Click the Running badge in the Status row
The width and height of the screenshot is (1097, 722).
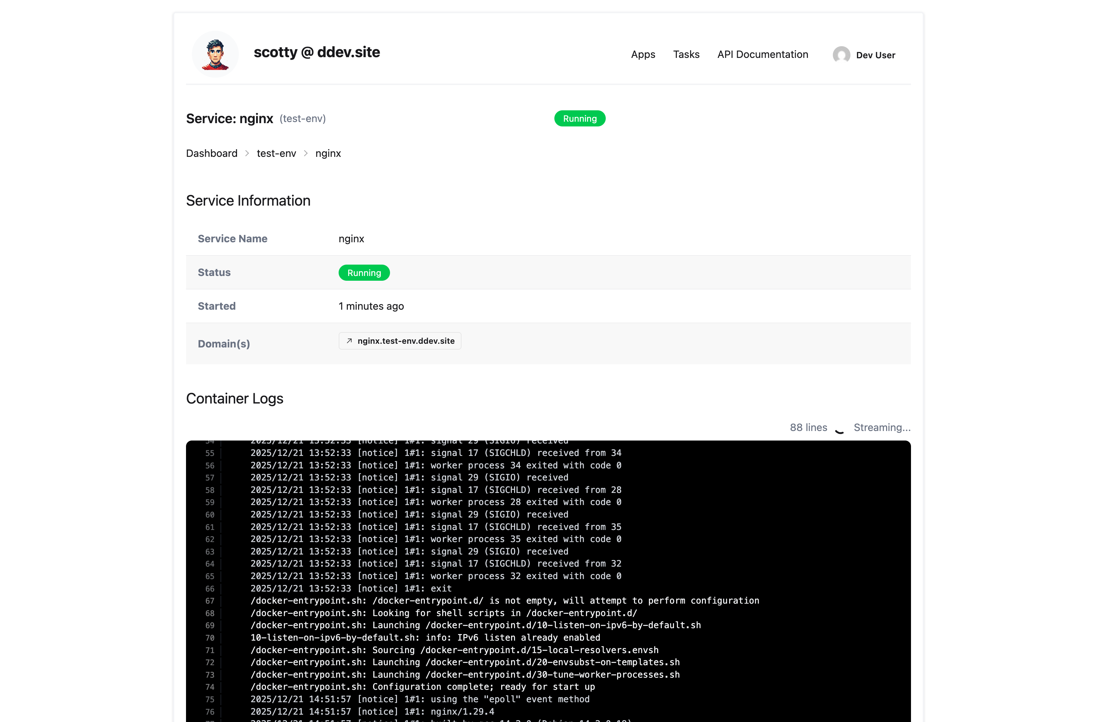click(x=364, y=273)
